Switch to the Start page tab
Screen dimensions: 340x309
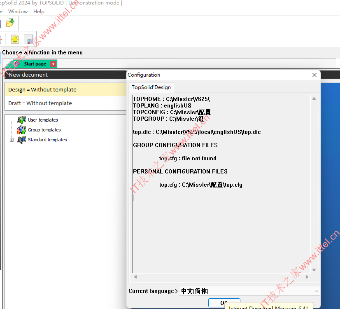coord(35,64)
